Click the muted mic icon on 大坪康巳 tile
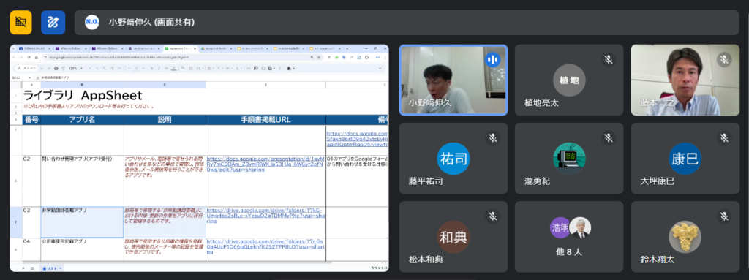 [724, 138]
